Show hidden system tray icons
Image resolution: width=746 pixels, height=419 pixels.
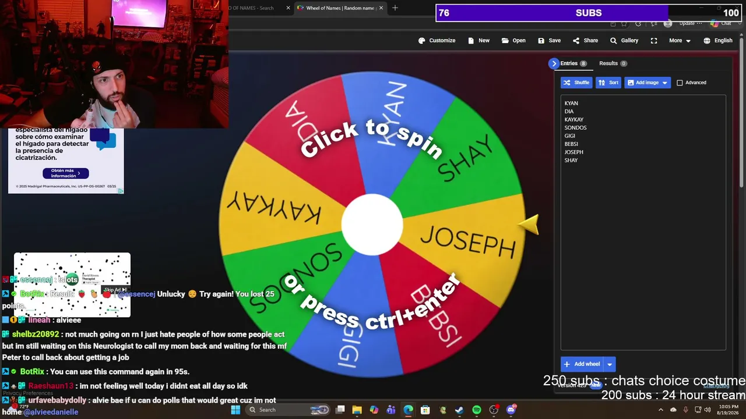pos(661,410)
